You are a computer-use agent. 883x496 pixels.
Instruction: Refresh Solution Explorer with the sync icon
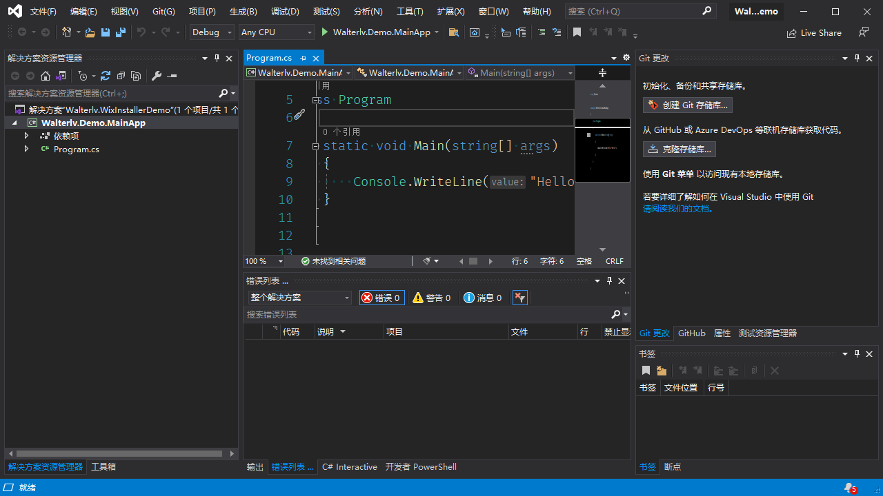(106, 76)
